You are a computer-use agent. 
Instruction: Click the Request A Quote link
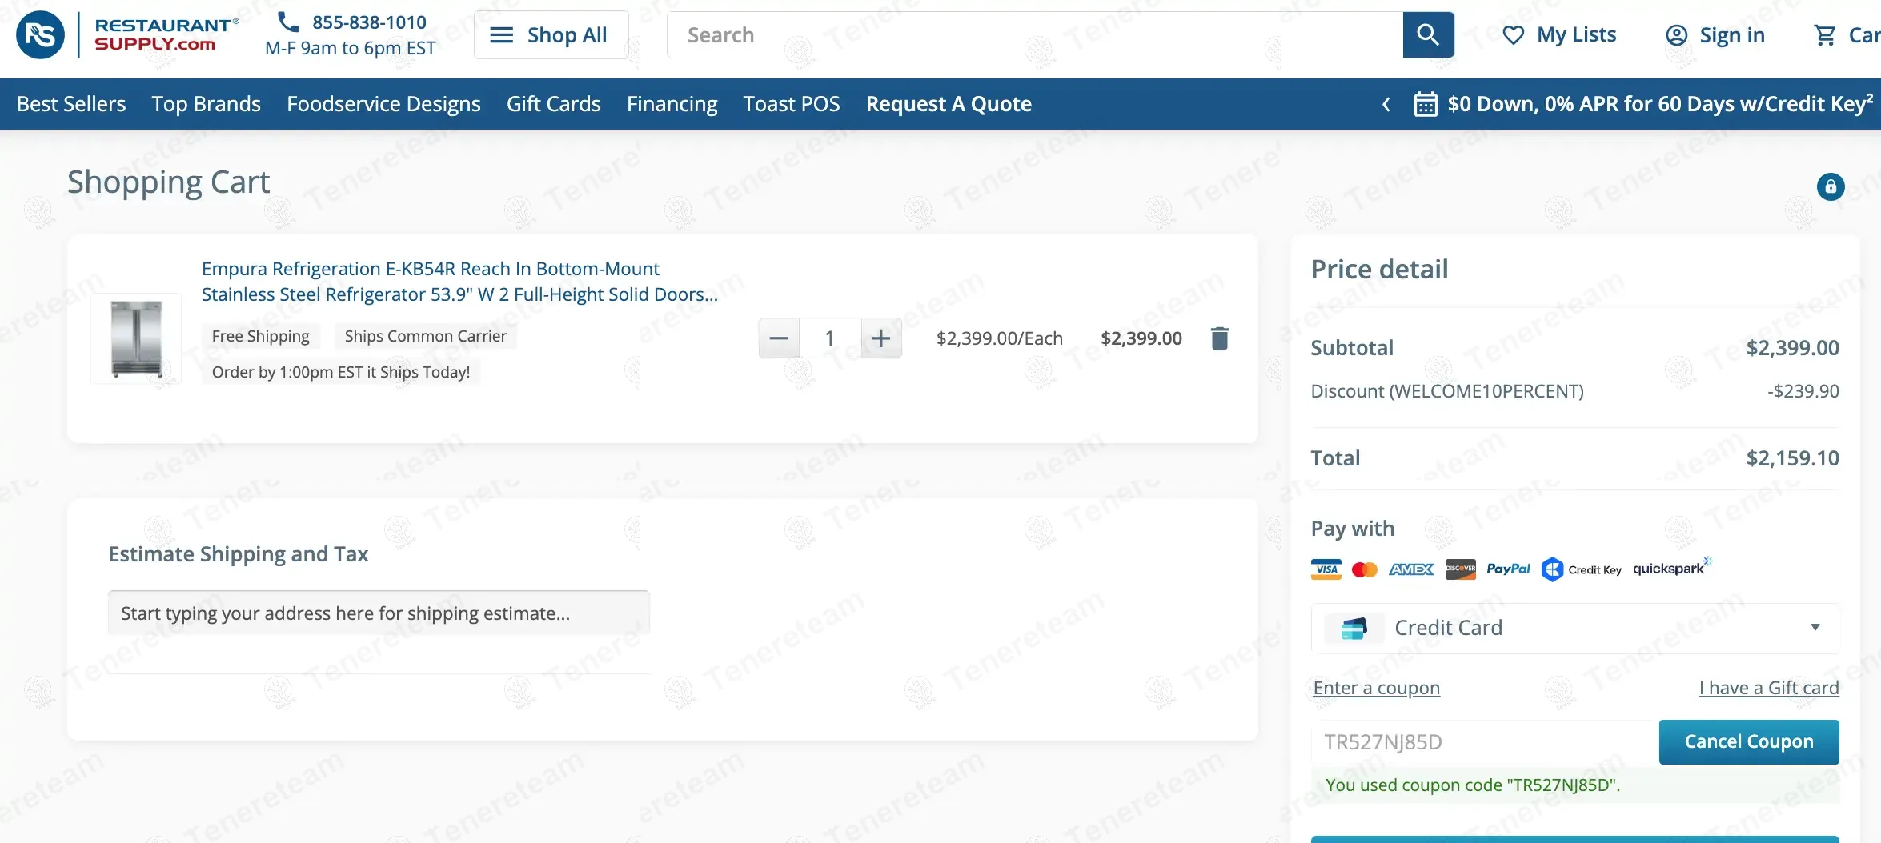[949, 104]
